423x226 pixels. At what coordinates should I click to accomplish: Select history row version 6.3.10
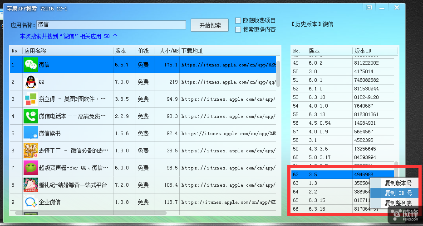click(x=343, y=97)
